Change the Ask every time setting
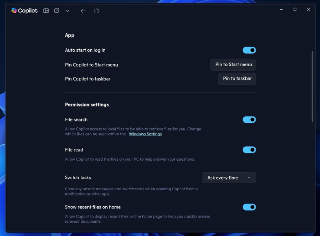320x236 pixels. tap(228, 178)
